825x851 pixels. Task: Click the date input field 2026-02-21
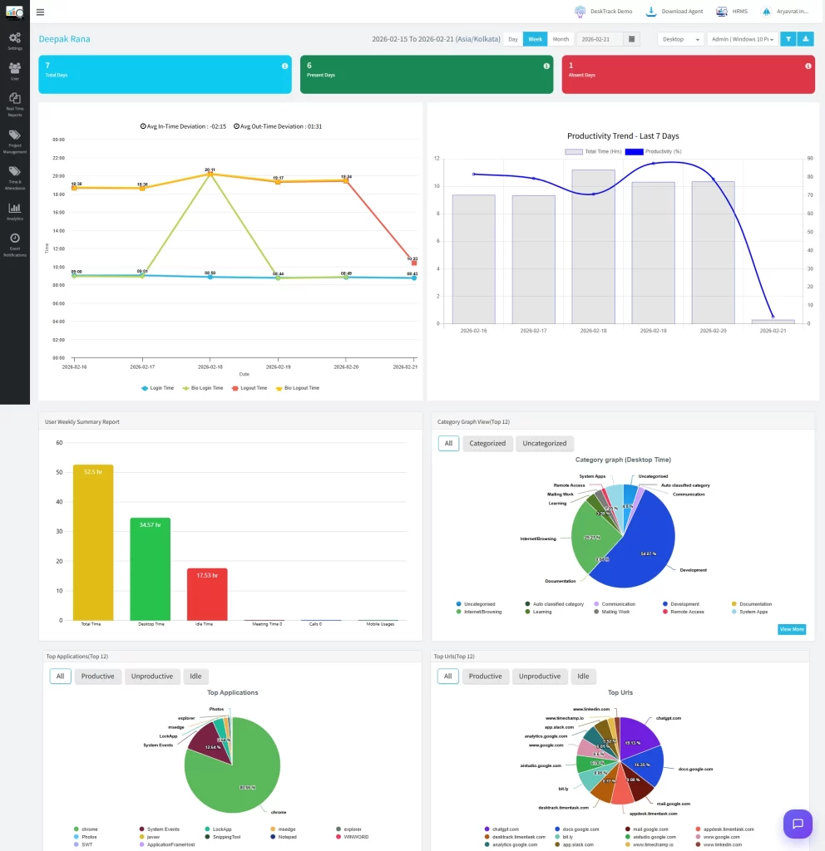click(600, 39)
